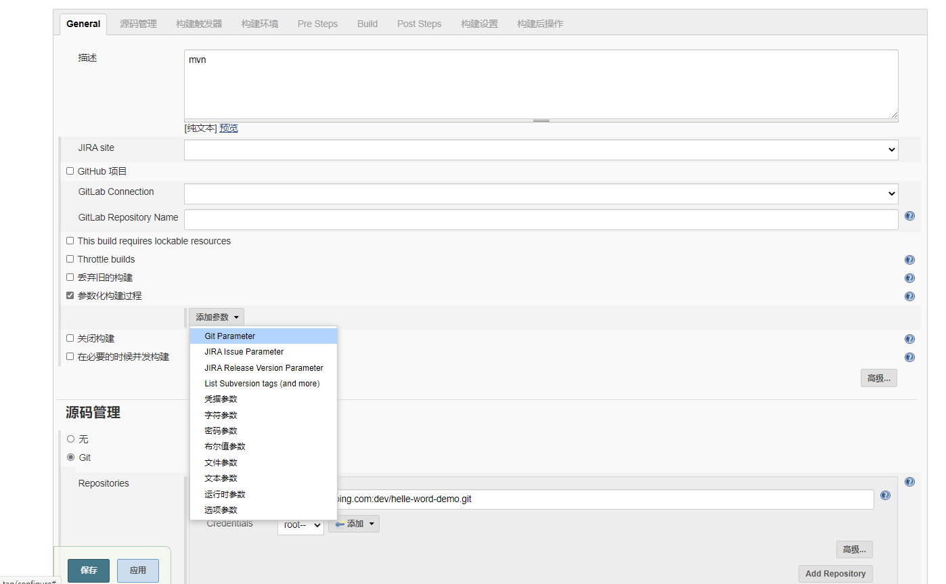Open the JIRA site dropdown
The width and height of the screenshot is (946, 584).
(541, 150)
